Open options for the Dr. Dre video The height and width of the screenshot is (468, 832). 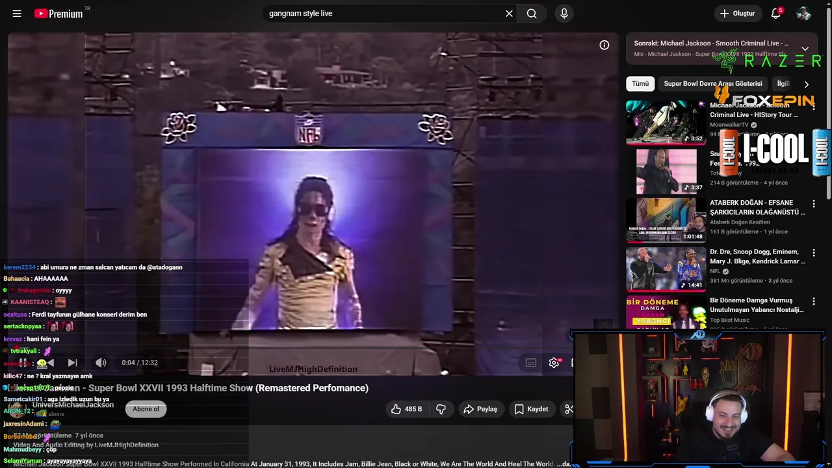coord(814,253)
